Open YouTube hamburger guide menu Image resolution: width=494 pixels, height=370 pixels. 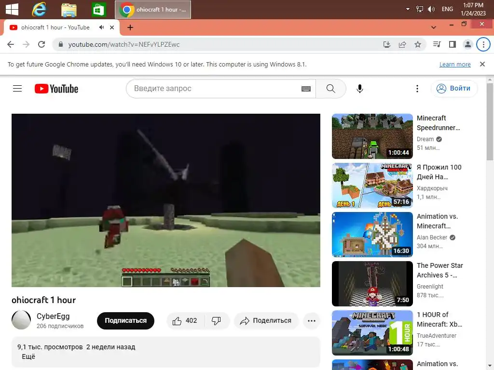click(x=17, y=89)
